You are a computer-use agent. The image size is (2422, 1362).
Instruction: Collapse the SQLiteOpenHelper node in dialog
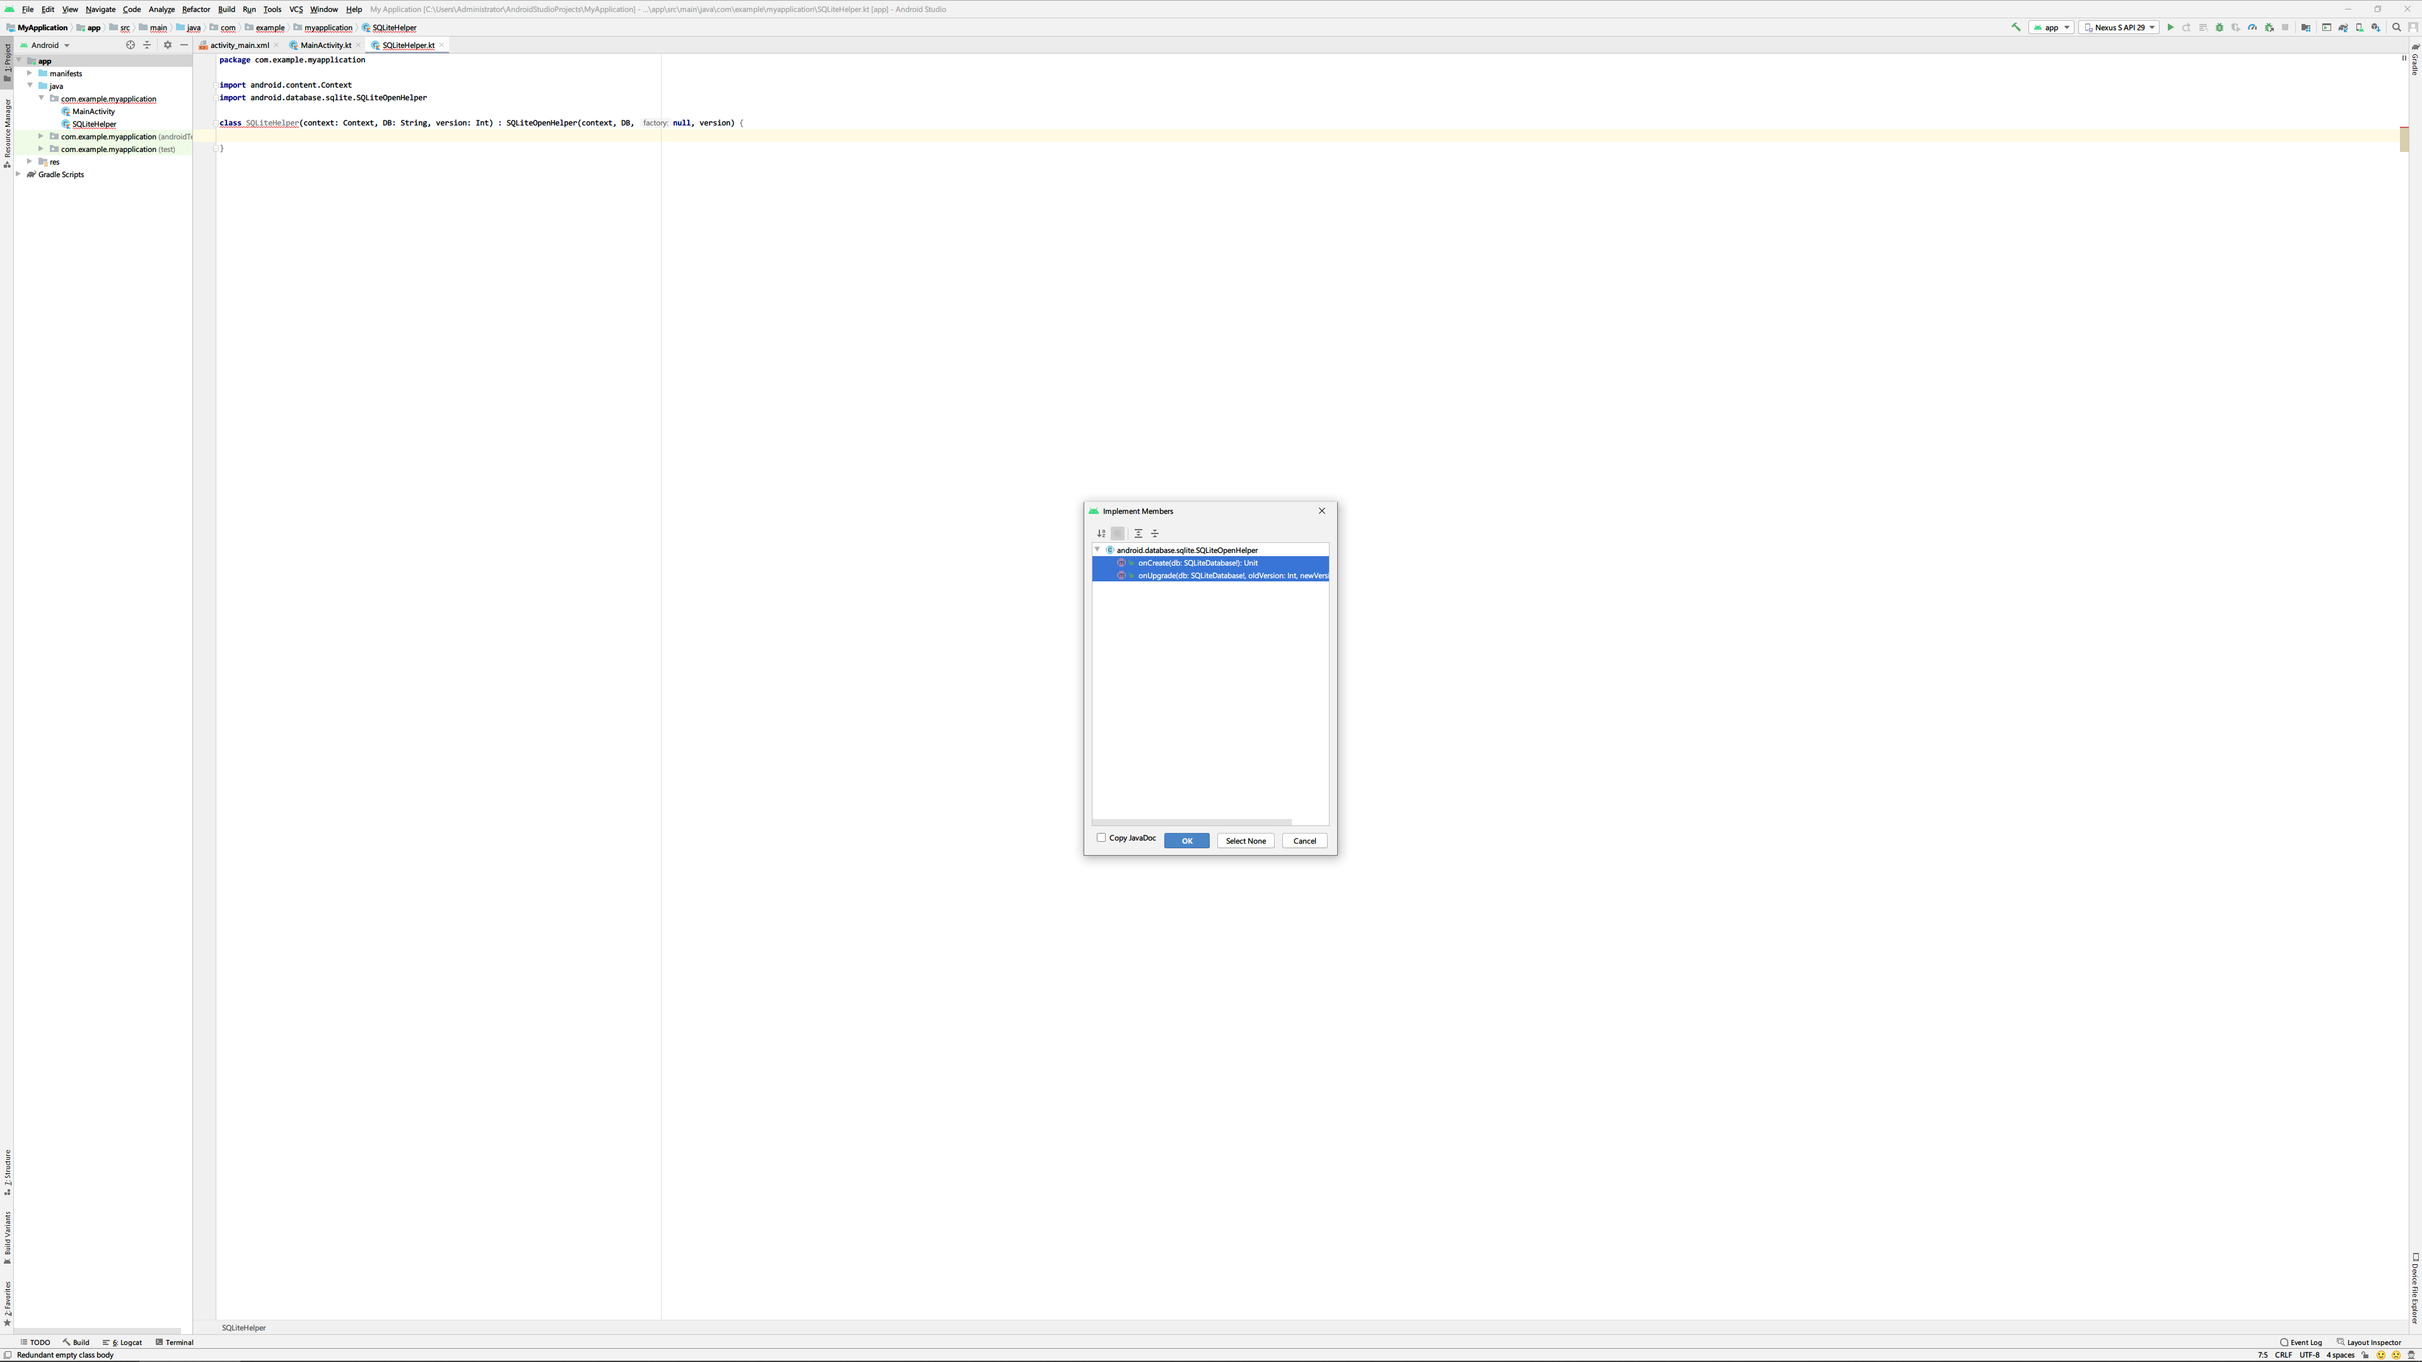pos(1097,550)
